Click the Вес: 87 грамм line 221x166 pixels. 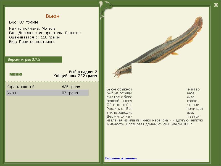click(x=23, y=22)
